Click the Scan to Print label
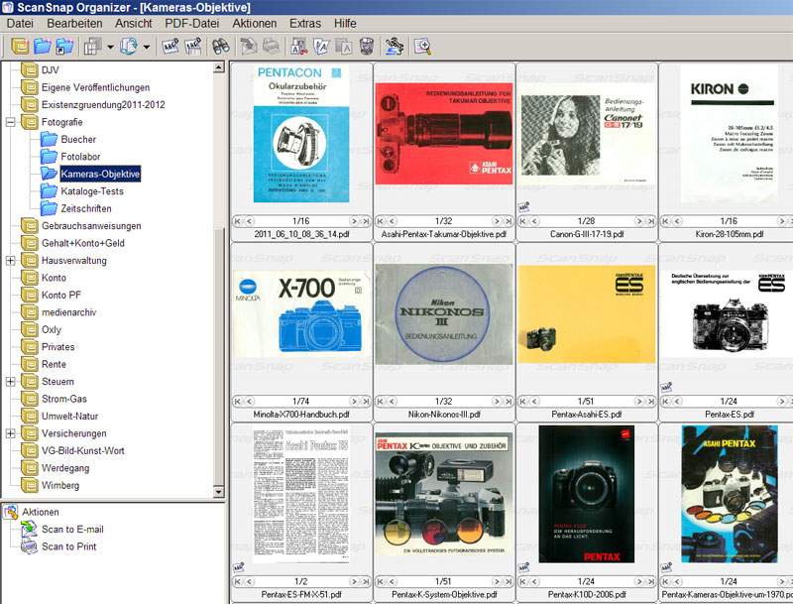The image size is (793, 604). (x=68, y=546)
